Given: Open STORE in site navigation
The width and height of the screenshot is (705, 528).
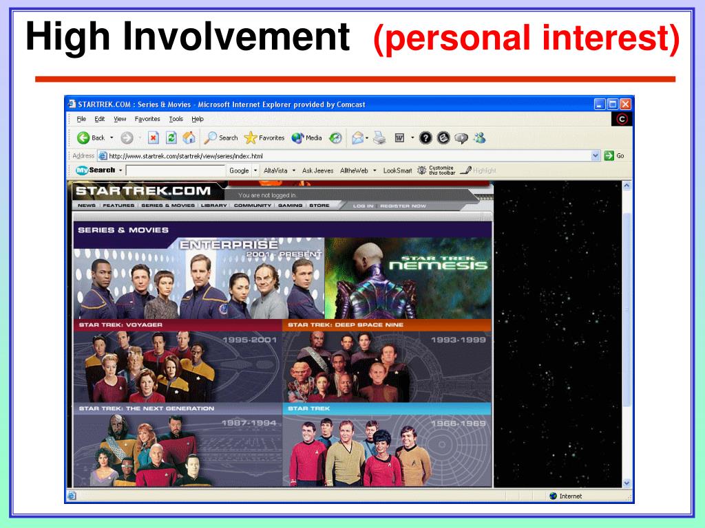Looking at the screenshot, I should 319,205.
